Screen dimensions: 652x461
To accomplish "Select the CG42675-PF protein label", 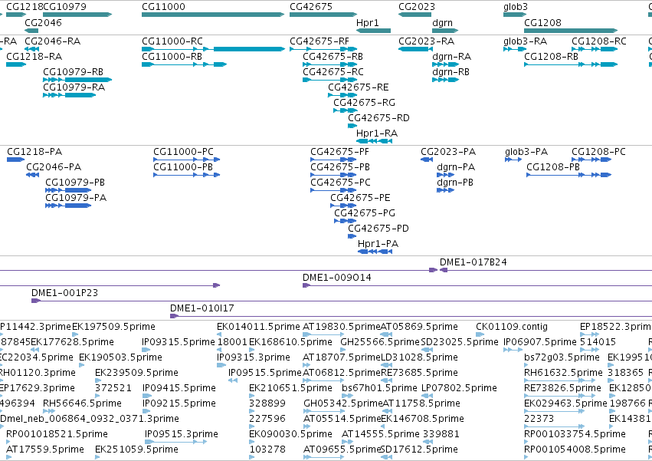I will 339,152.
